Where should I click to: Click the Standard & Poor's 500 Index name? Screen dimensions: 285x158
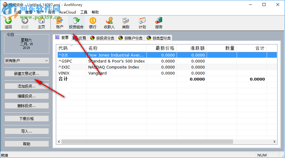117,61
